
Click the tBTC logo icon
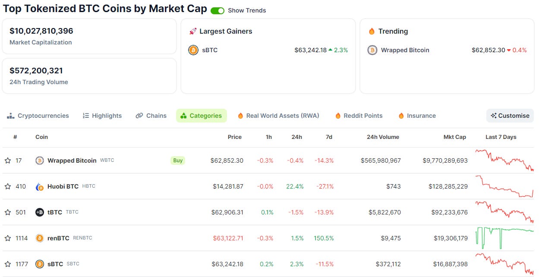(40, 212)
